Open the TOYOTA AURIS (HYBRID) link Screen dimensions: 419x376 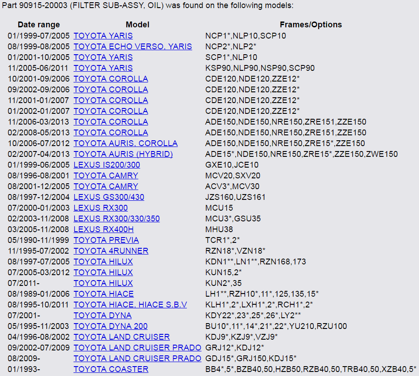(123, 154)
